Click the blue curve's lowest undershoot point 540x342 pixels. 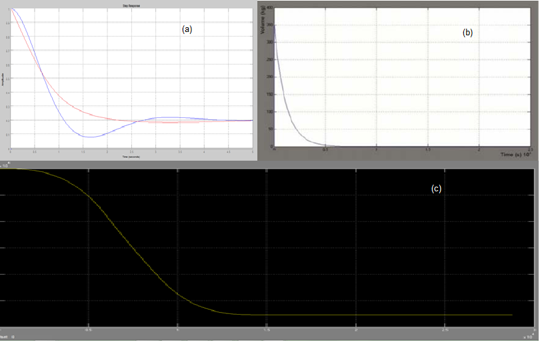pos(89,137)
